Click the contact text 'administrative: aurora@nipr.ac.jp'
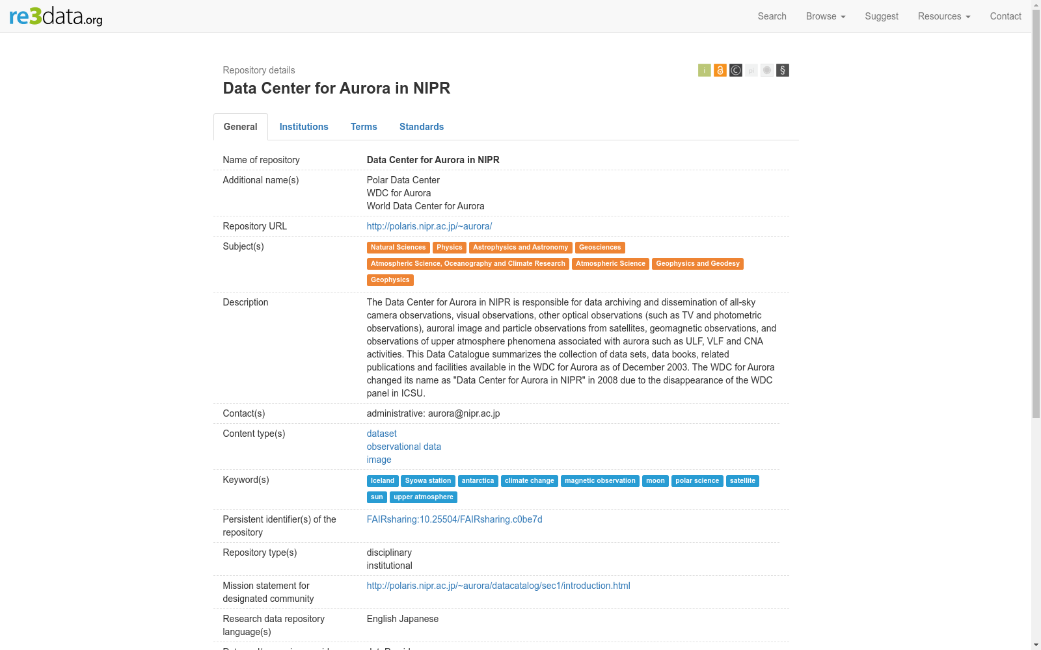1041x650 pixels. pos(433,413)
